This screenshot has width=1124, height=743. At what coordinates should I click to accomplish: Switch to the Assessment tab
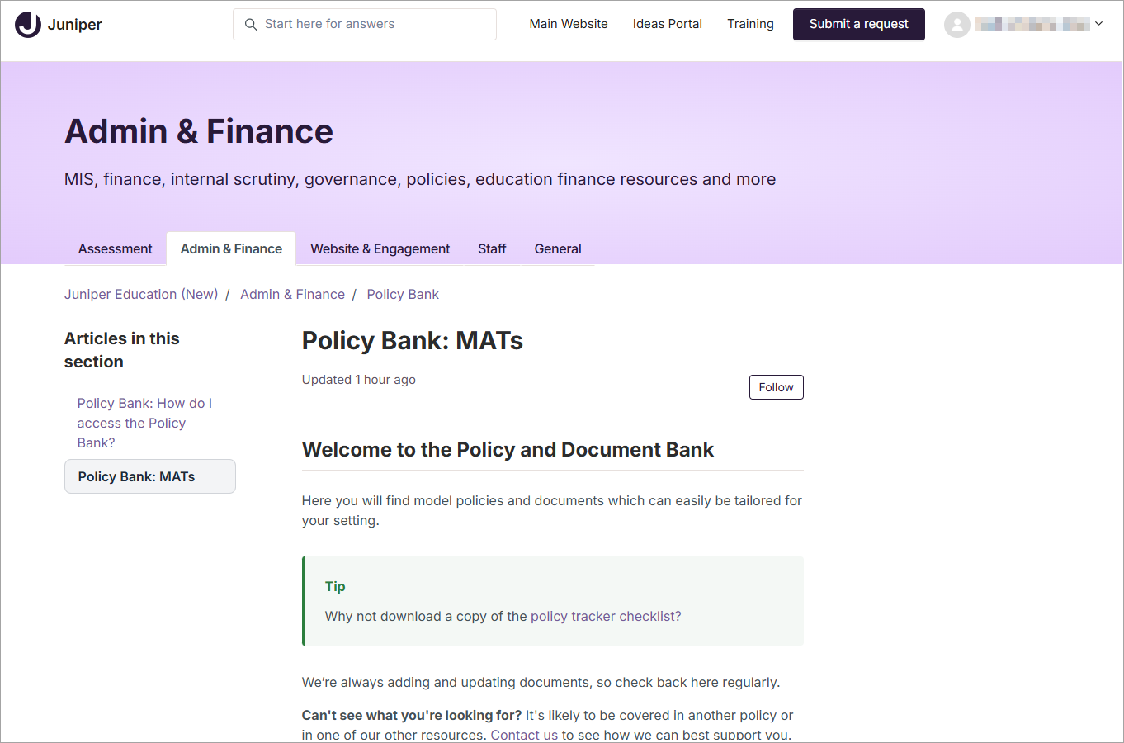[116, 248]
